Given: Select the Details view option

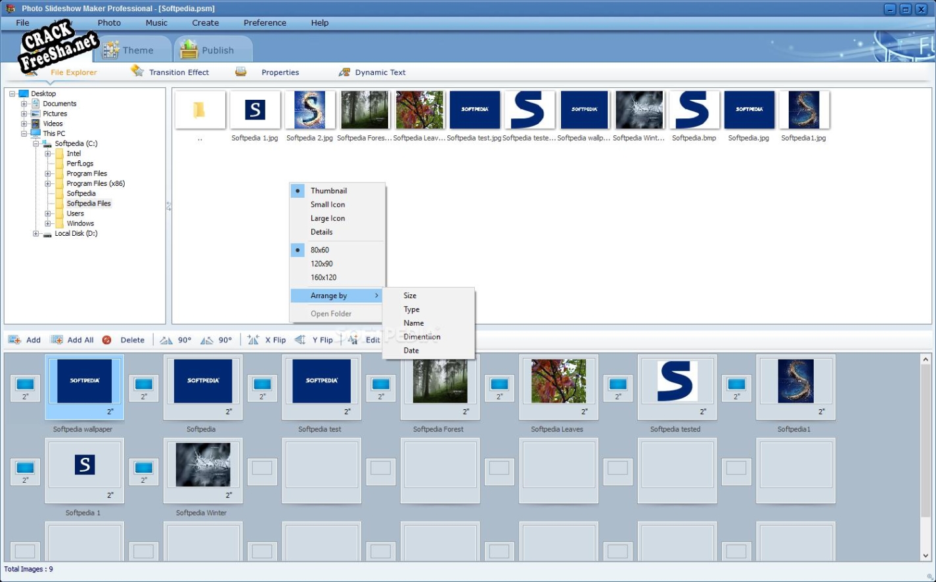Looking at the screenshot, I should point(321,232).
